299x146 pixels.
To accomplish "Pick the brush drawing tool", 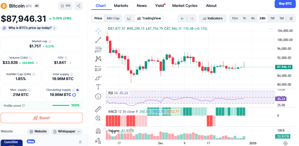I will pyautogui.click(x=98, y=77).
